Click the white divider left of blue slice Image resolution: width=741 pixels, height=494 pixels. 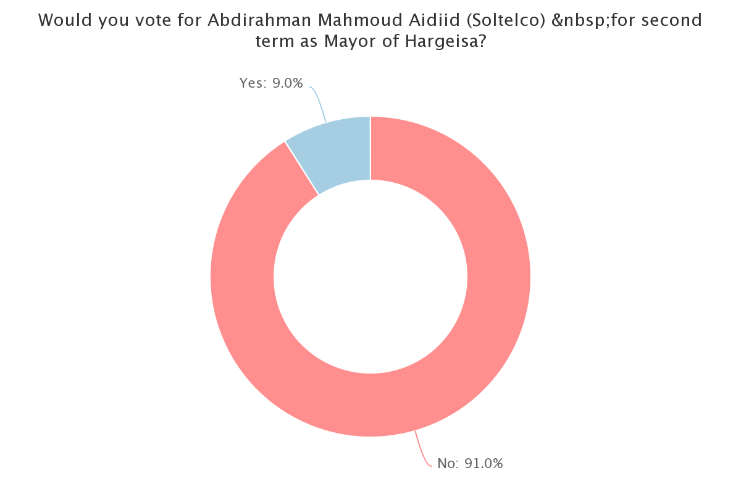tap(302, 168)
